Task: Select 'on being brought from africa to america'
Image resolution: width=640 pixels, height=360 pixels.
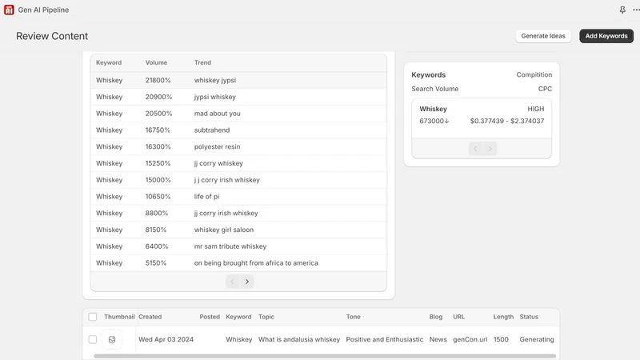Action: coord(238,263)
